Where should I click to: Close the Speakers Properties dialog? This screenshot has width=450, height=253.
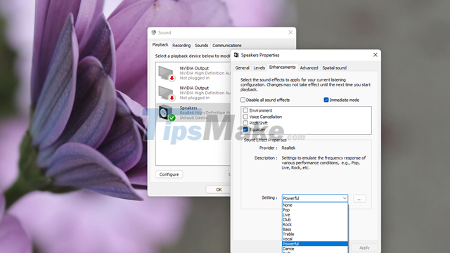(x=375, y=55)
